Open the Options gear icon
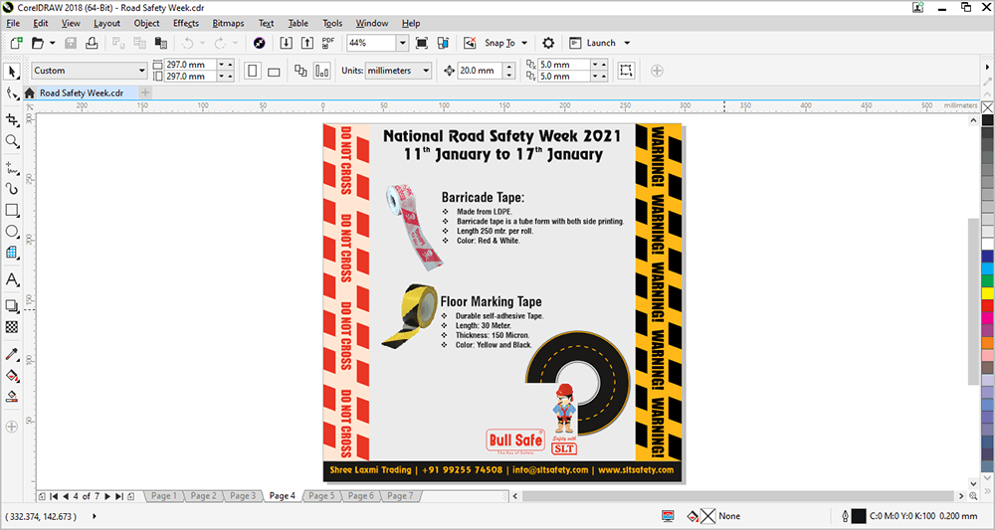995x530 pixels. tap(548, 43)
